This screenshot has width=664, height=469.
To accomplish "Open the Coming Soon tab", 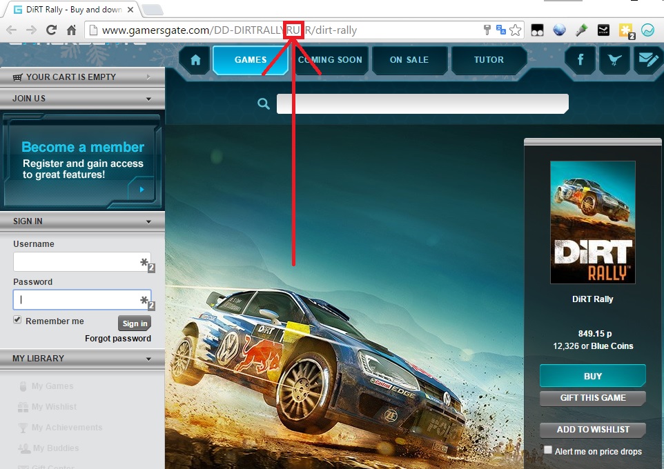I will click(x=330, y=60).
